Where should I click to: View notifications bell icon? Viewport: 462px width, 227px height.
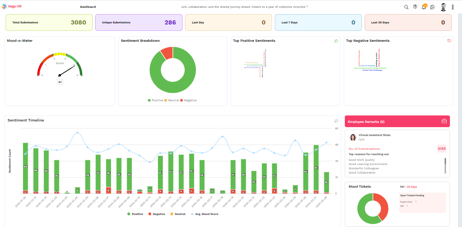[424, 7]
